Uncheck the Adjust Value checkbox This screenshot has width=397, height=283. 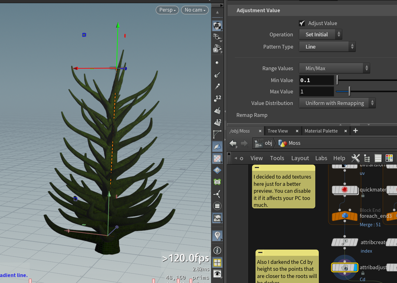tap(302, 23)
